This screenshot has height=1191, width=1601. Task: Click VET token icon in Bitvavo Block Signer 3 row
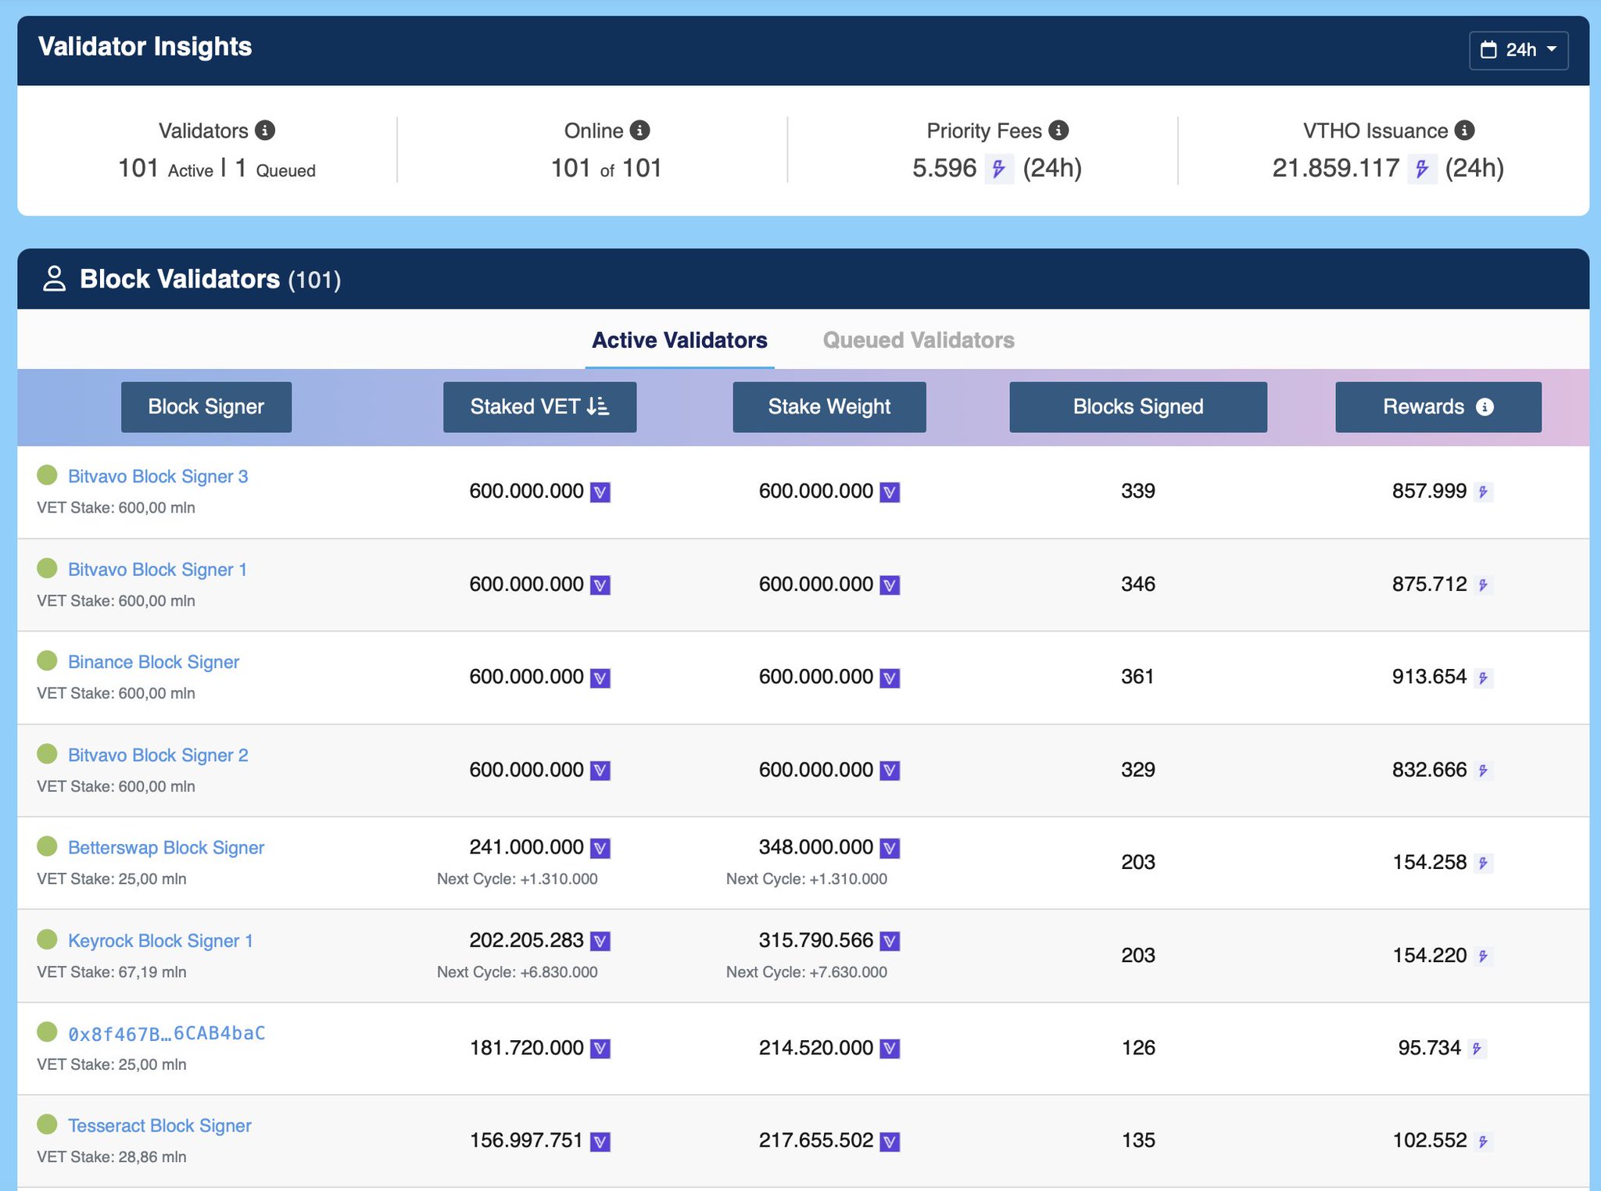click(600, 492)
